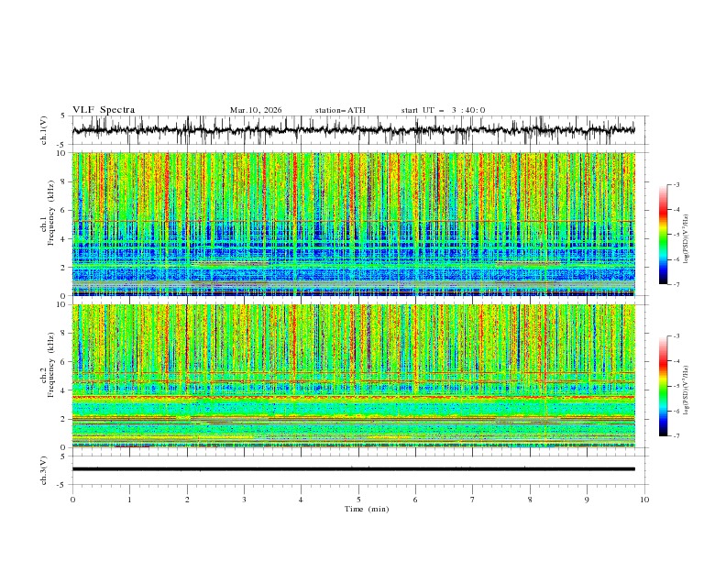
Task: Click the '-7' tick on ch.1 colorbar
Action: pyautogui.click(x=676, y=284)
